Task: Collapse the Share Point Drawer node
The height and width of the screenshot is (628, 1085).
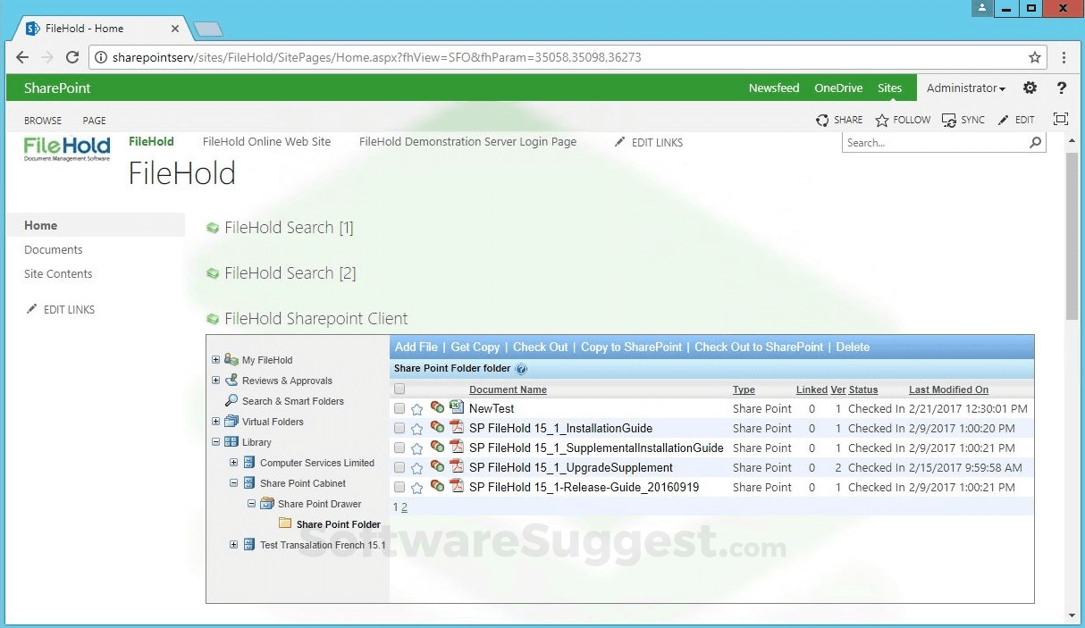Action: (251, 503)
